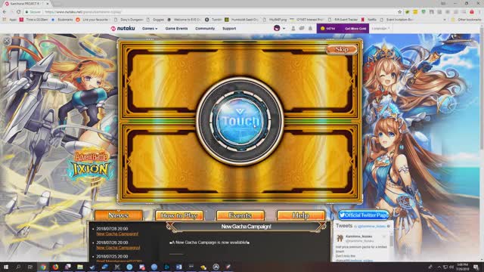Screen dimensions: 484x272
Task: Close the Kamihime PROJECT browser tab
Action: tap(47, 3)
